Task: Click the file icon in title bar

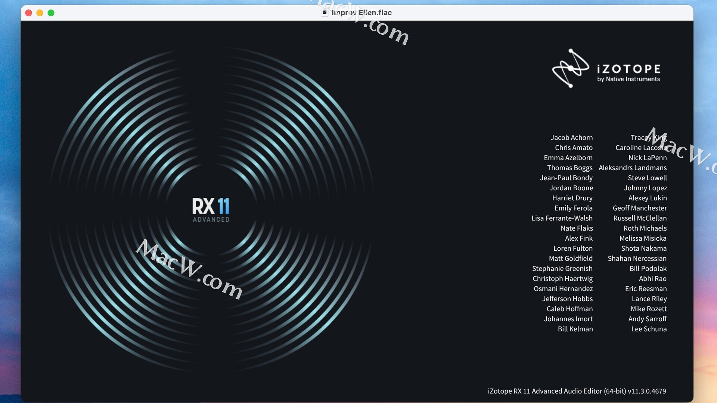Action: tap(325, 12)
